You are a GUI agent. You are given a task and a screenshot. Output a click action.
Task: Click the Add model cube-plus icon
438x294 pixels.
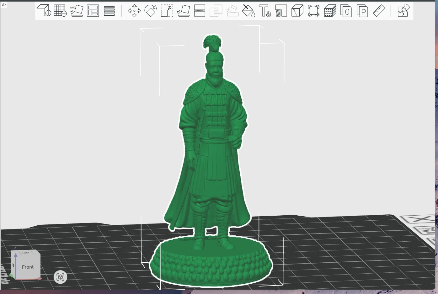pyautogui.click(x=44, y=11)
